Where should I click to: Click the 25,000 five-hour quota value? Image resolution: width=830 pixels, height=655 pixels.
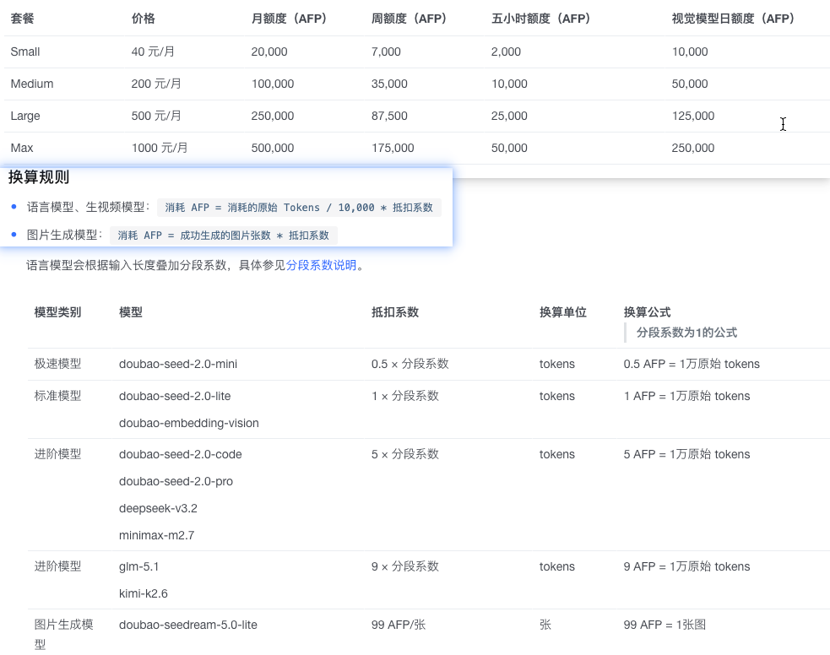pyautogui.click(x=509, y=116)
